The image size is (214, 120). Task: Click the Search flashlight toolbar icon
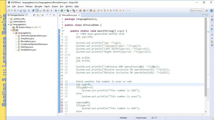coord(98,10)
